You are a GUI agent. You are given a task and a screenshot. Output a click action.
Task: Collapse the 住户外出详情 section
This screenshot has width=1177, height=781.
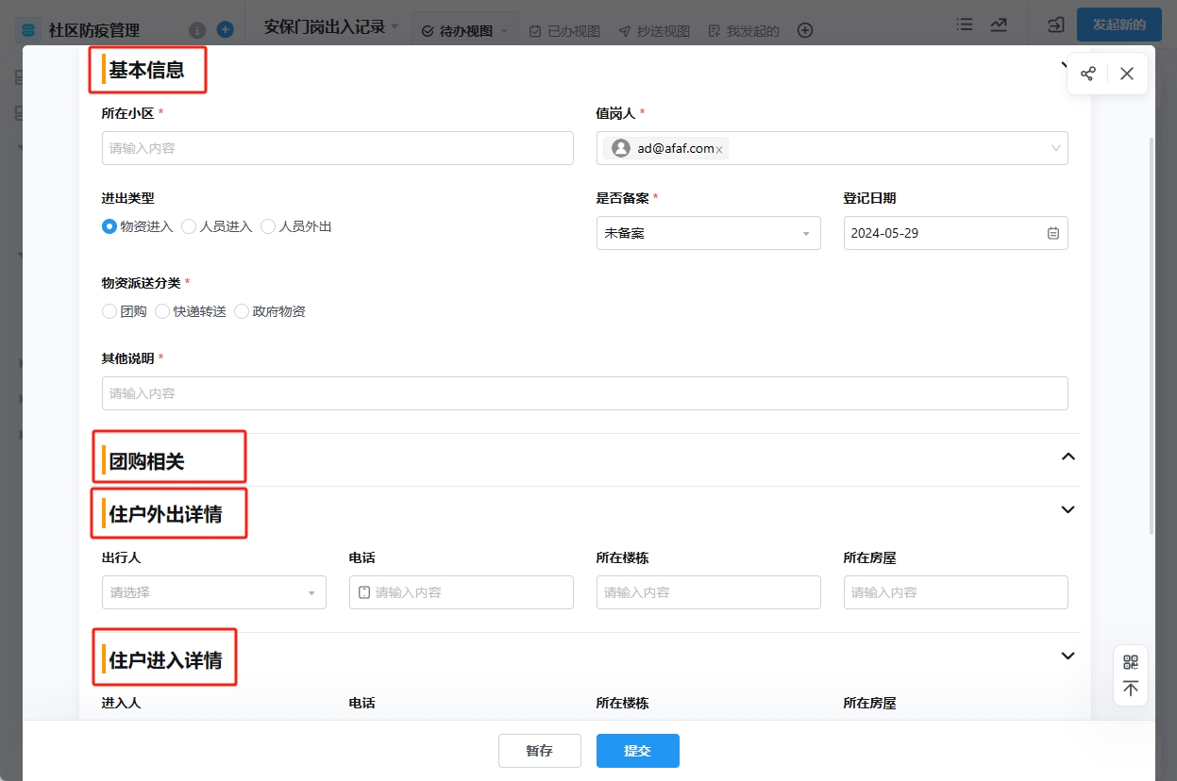tap(1068, 509)
